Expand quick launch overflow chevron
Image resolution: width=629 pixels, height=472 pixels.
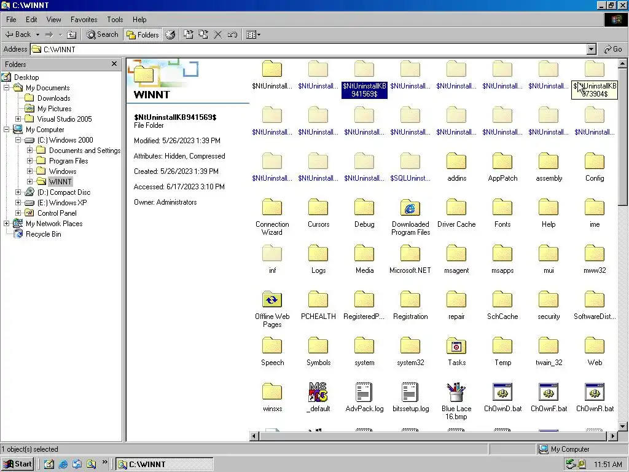[x=104, y=462]
